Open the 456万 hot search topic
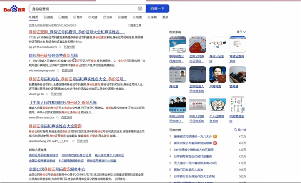The width and height of the screenshot is (301, 183). 193,143
